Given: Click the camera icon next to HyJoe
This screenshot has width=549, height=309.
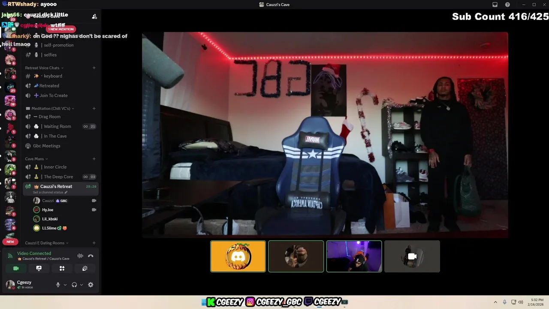Looking at the screenshot, I should (94, 210).
